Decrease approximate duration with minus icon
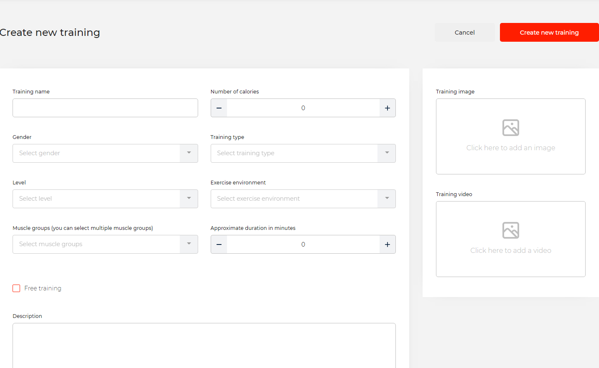599x368 pixels. pos(219,244)
